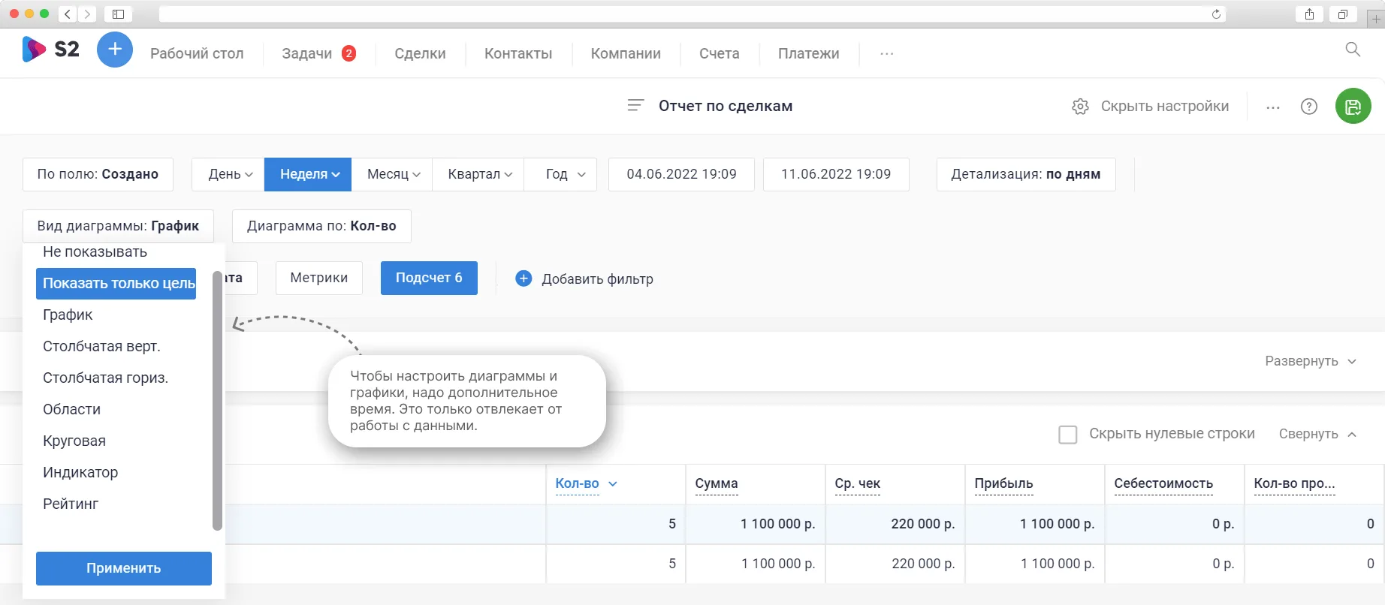
Task: Open the Сделки section
Action: tap(420, 53)
